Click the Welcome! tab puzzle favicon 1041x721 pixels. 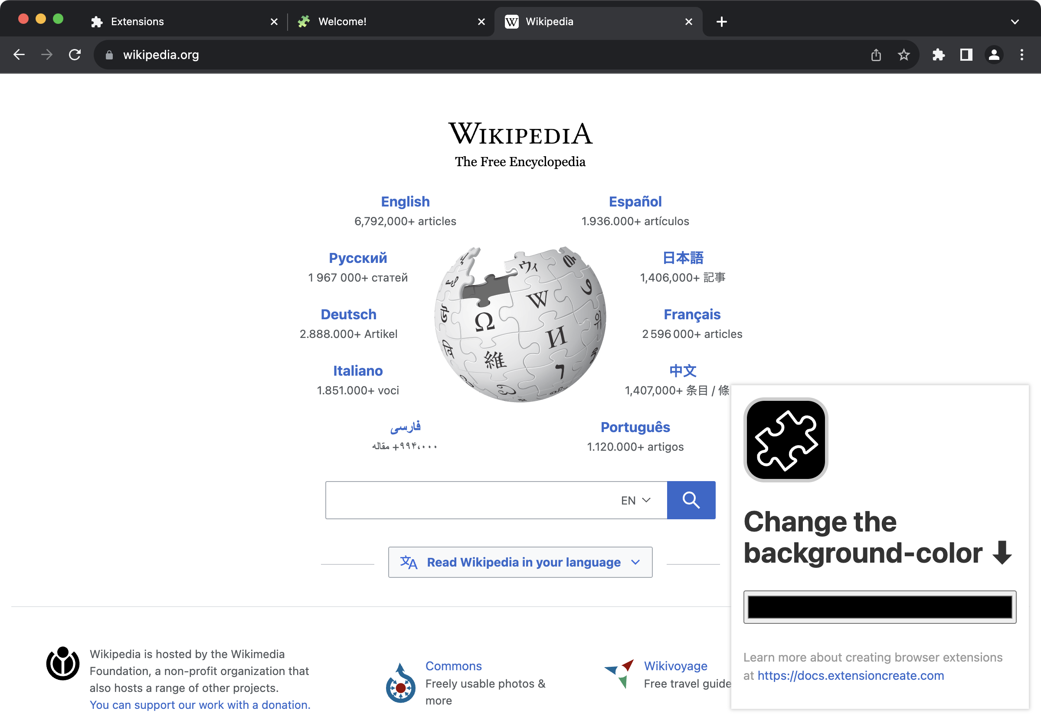(304, 21)
